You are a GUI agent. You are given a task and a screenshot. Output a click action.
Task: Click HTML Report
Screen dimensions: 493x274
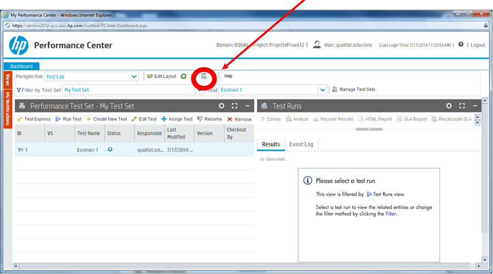point(375,119)
